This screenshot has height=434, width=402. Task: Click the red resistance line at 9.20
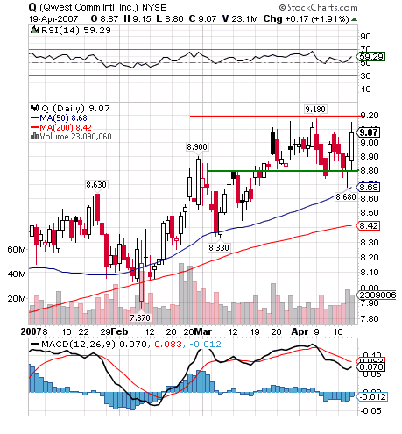pyautogui.click(x=276, y=117)
